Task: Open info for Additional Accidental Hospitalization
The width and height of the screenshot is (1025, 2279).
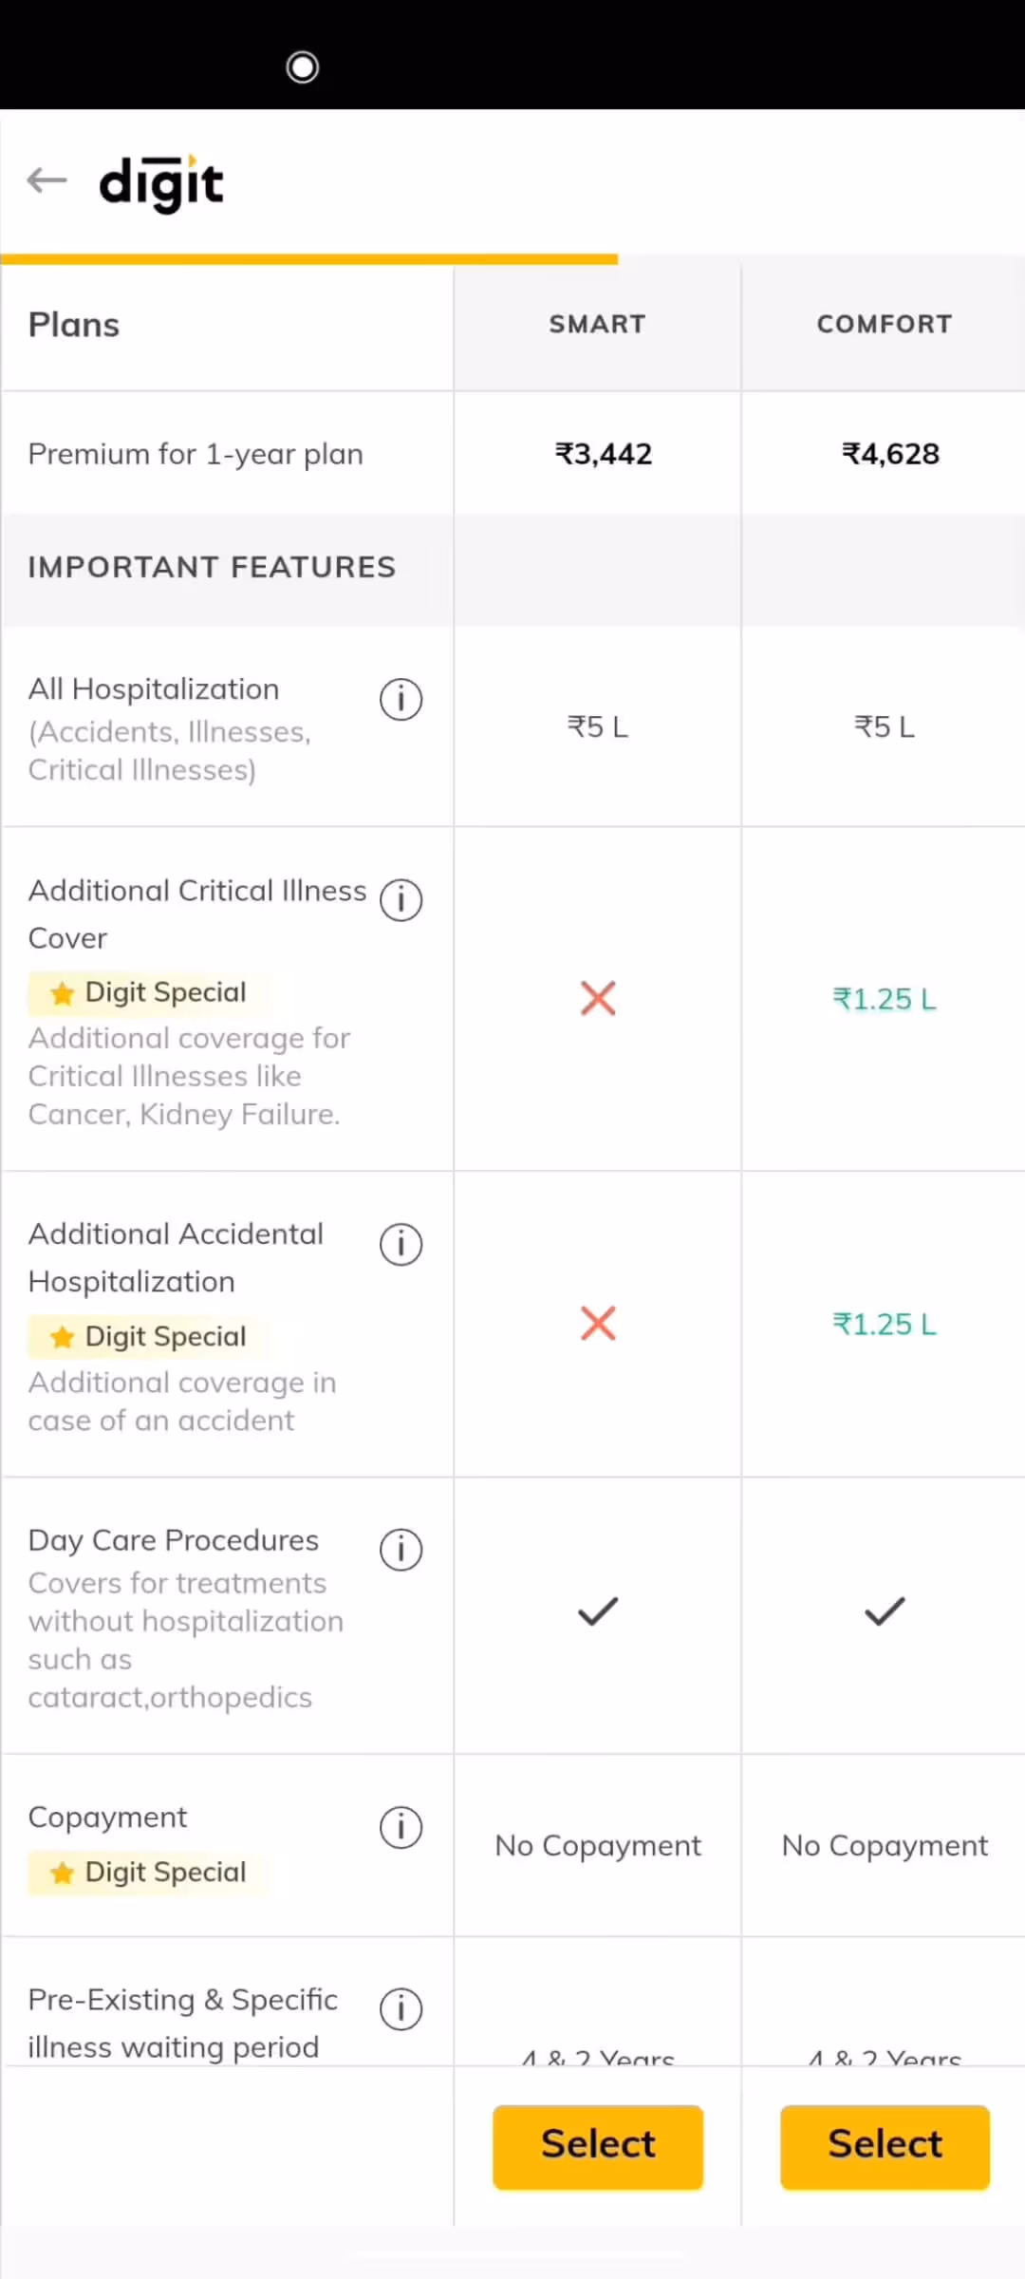Action: click(x=401, y=1244)
